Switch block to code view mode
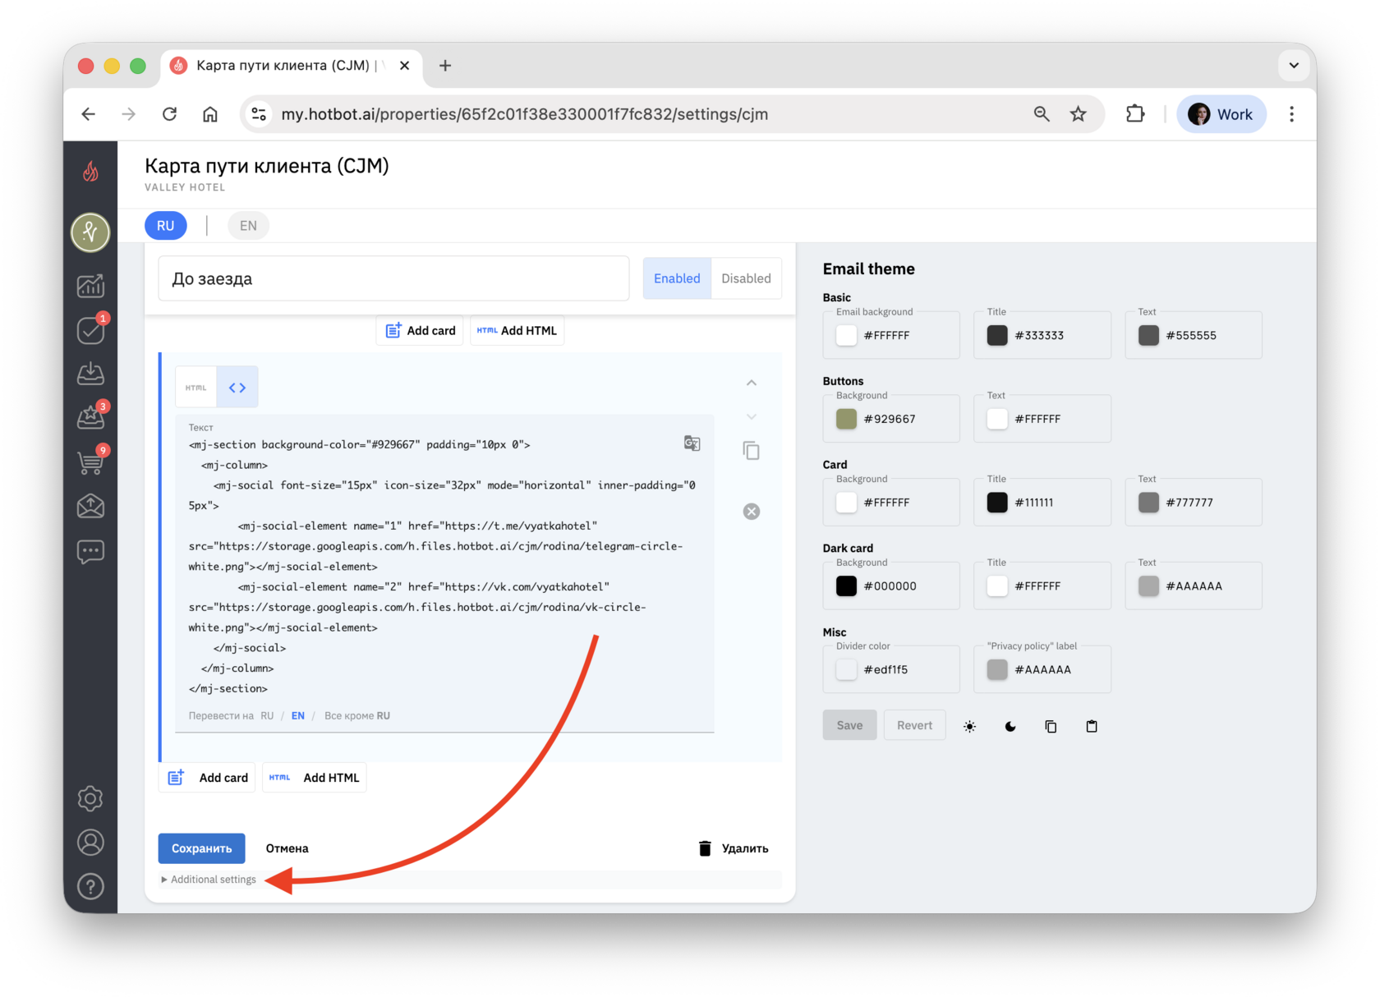The width and height of the screenshot is (1380, 997). 237,388
